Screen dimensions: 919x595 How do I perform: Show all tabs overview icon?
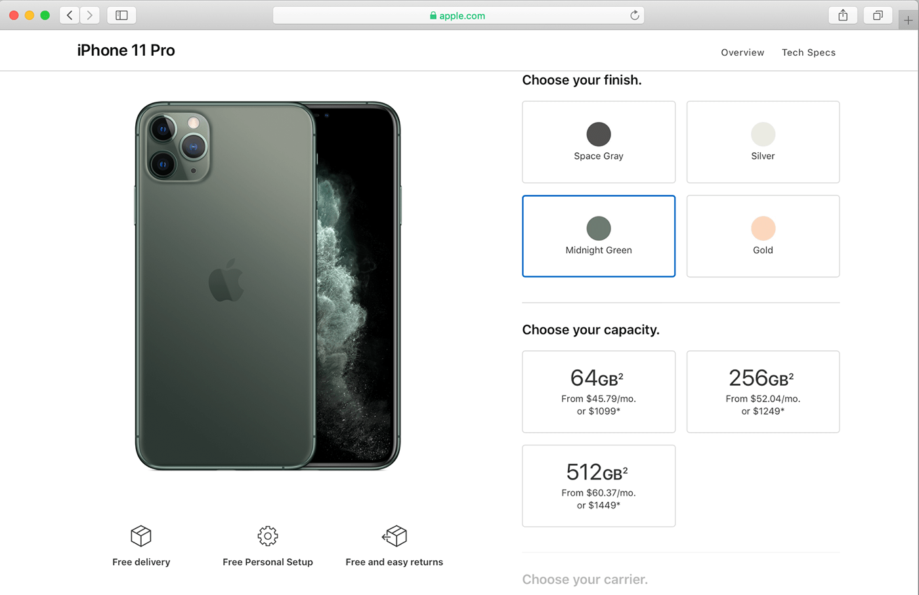tap(878, 15)
